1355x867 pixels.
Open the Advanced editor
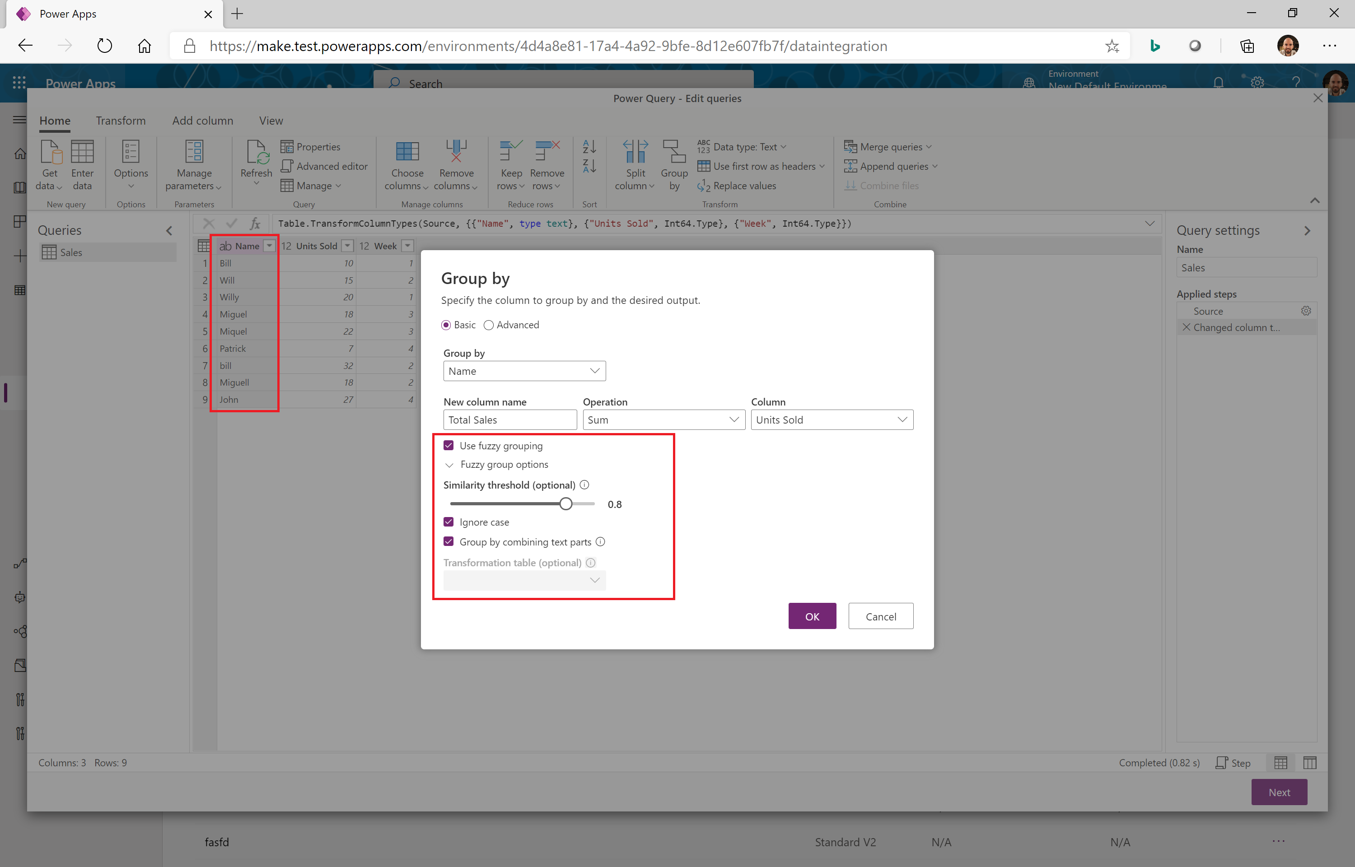pos(324,166)
